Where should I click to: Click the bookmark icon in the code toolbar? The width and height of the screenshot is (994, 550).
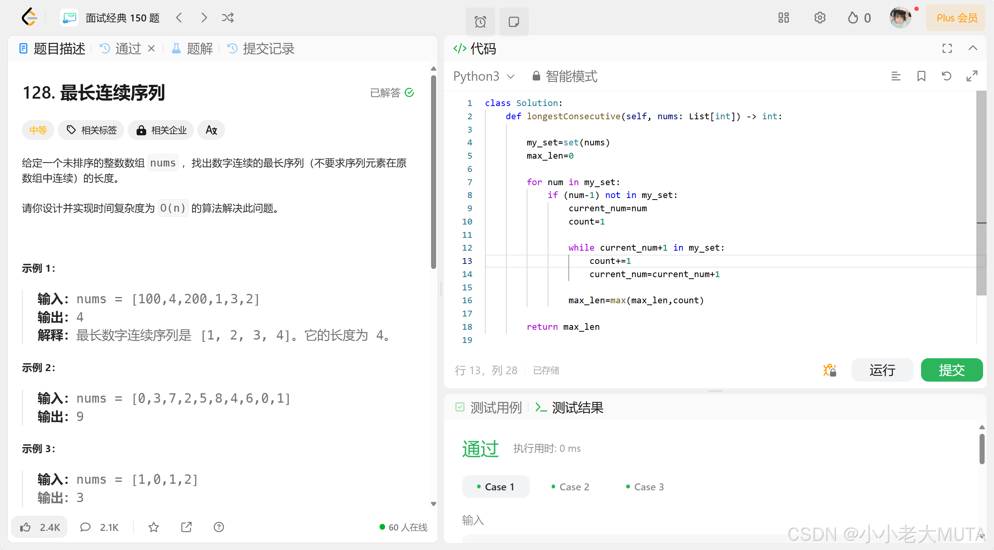click(x=921, y=76)
